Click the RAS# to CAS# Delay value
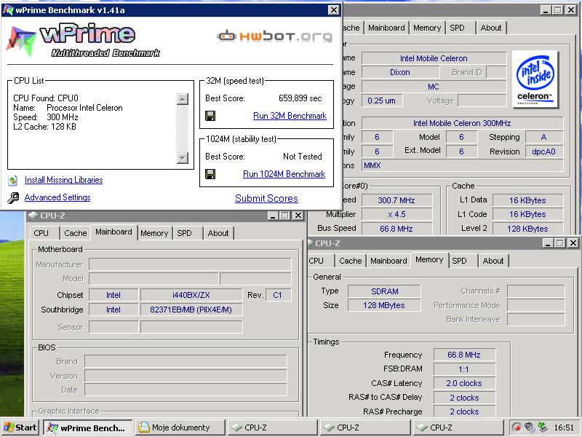Image resolution: width=582 pixels, height=437 pixels. (464, 398)
